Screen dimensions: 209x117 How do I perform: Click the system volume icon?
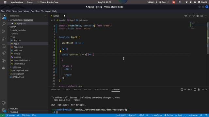click(191, 2)
